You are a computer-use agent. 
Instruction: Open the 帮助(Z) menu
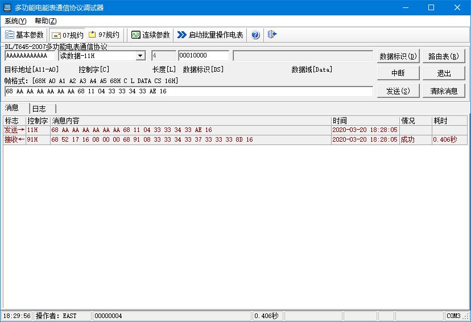46,21
